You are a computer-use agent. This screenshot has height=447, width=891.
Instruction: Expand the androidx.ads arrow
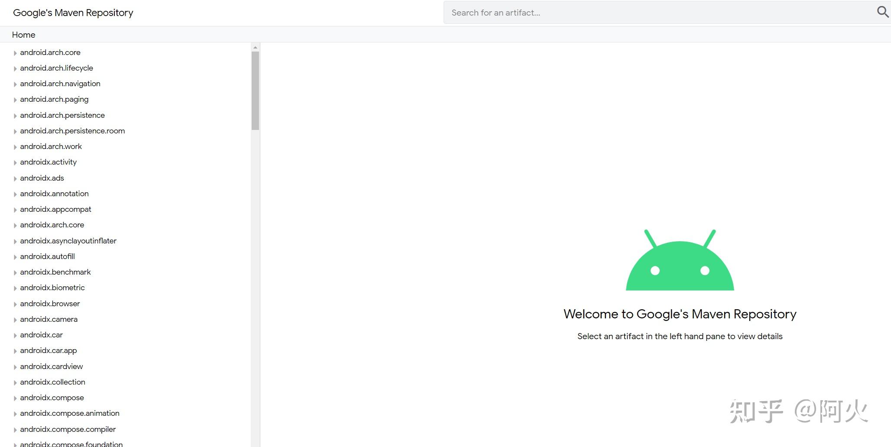point(15,178)
